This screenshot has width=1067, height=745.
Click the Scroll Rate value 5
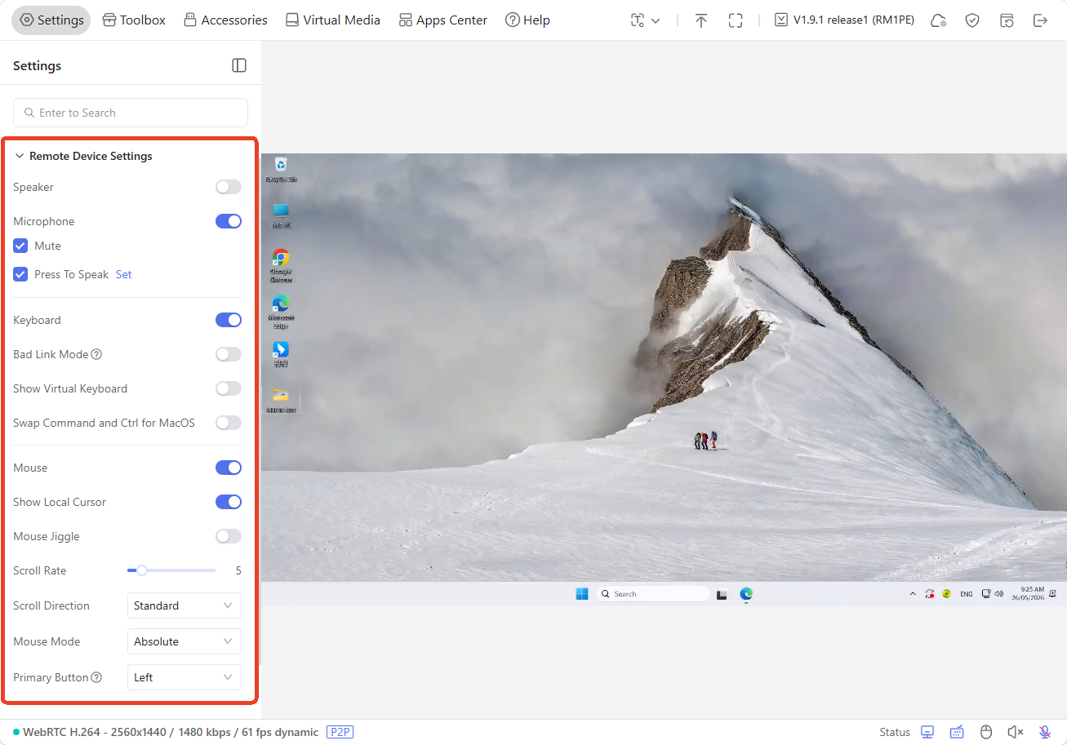(238, 570)
